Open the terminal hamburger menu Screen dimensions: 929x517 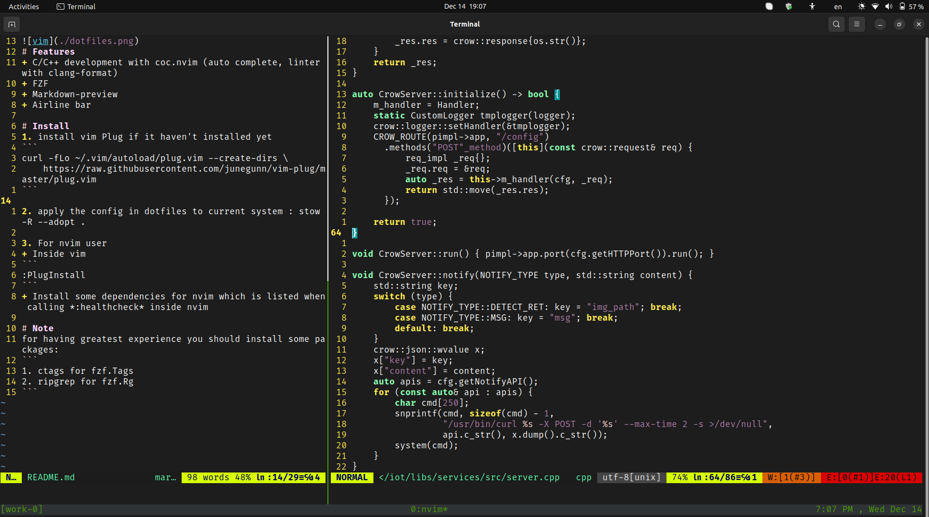point(856,24)
